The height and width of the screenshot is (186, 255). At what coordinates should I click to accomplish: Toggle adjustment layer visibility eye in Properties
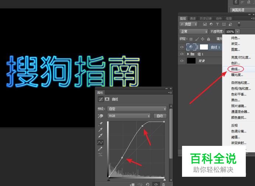156,185
